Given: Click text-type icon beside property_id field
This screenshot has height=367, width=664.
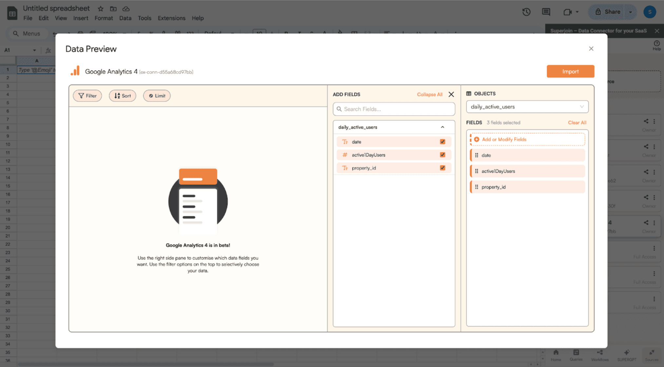Looking at the screenshot, I should [x=345, y=168].
